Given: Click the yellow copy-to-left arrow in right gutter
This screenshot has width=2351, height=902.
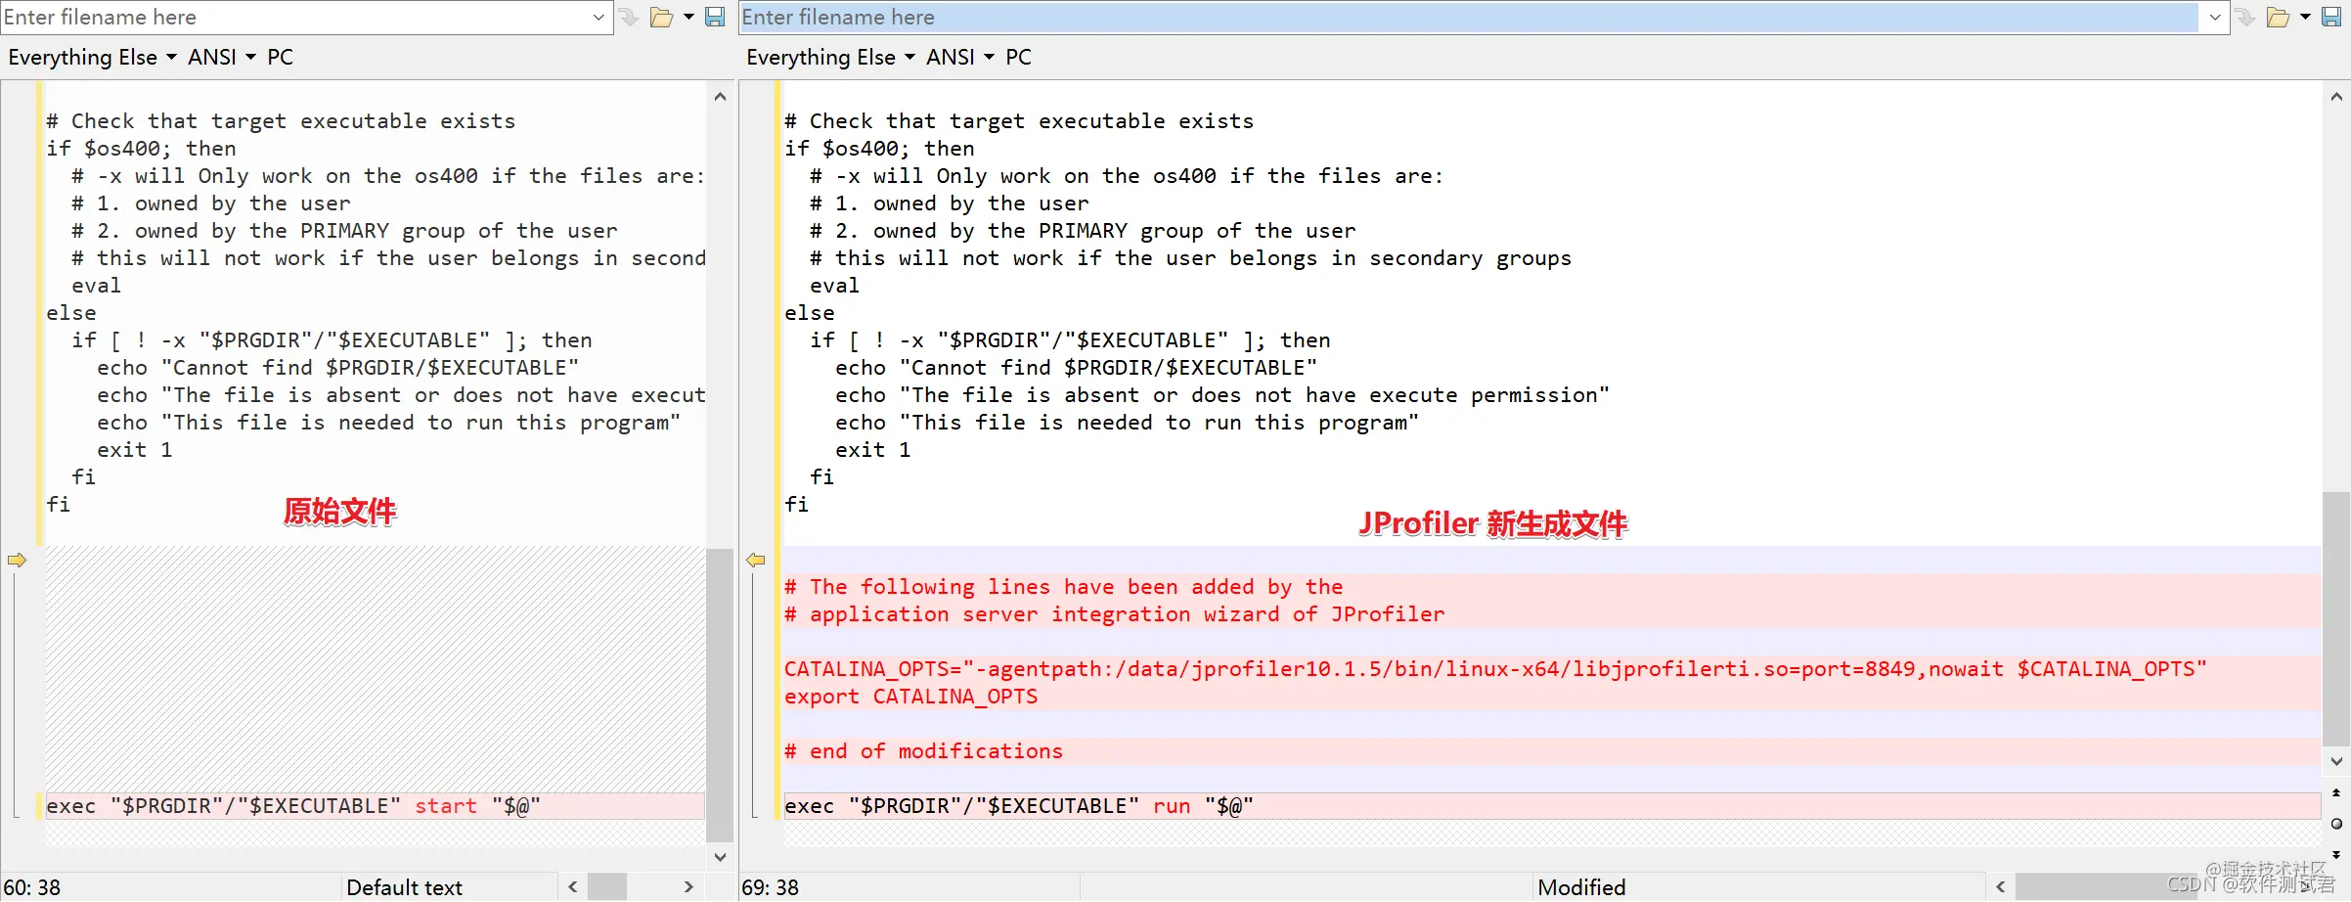Looking at the screenshot, I should point(756,561).
